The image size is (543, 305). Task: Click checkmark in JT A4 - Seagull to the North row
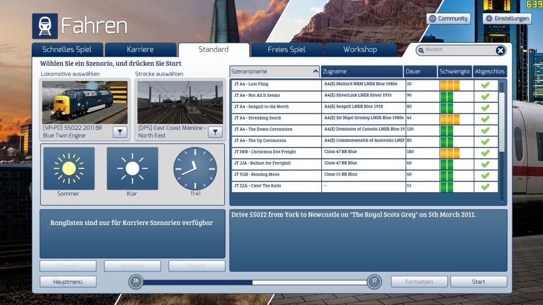(x=485, y=107)
